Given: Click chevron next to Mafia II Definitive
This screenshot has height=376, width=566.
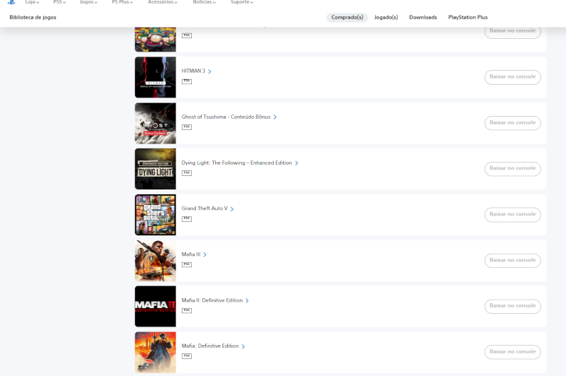Looking at the screenshot, I should 247,300.
